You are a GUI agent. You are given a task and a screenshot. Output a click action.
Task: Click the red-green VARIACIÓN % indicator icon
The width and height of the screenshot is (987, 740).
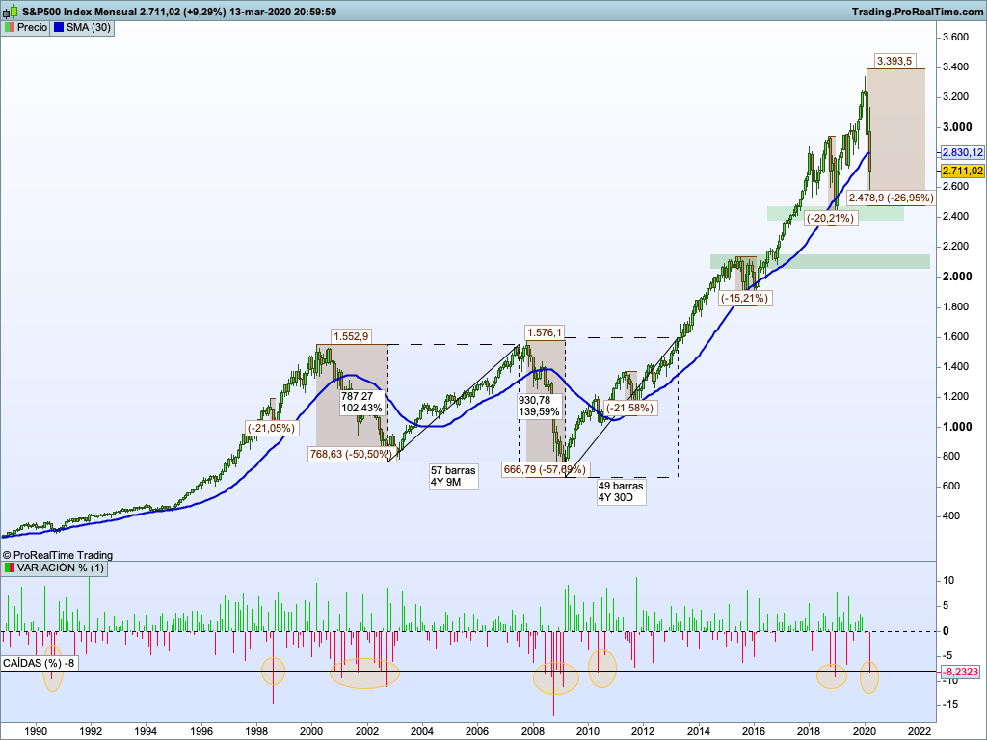[9, 569]
